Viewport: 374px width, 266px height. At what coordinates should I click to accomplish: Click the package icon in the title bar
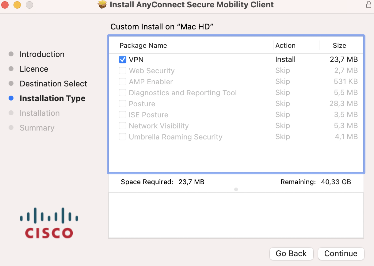pyautogui.click(x=102, y=5)
